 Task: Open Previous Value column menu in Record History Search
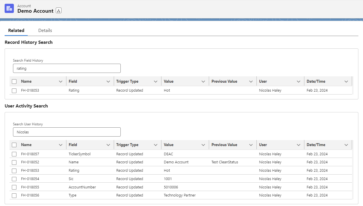point(251,82)
